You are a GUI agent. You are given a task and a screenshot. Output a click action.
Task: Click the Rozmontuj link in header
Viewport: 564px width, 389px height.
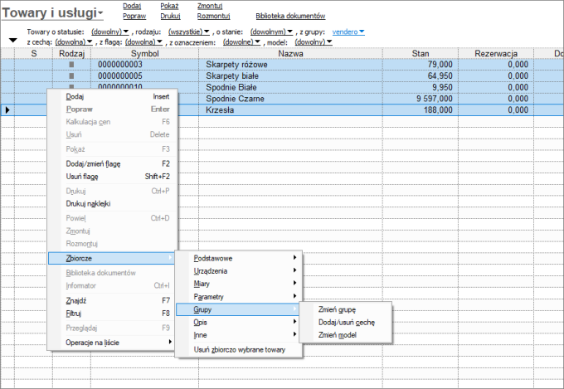[213, 17]
